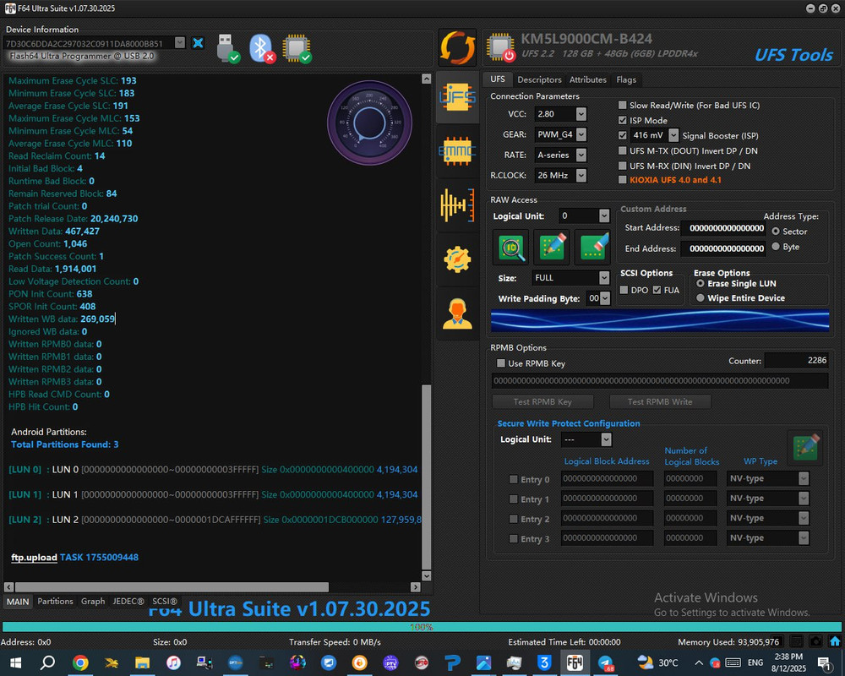Open Entry 0 NV-type dropdown
845x676 pixels.
pos(804,478)
